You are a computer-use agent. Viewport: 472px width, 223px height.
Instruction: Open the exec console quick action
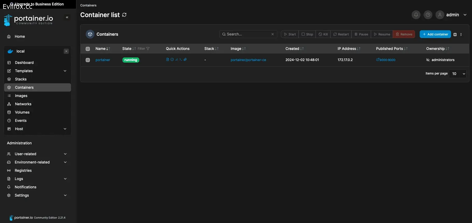[181, 60]
